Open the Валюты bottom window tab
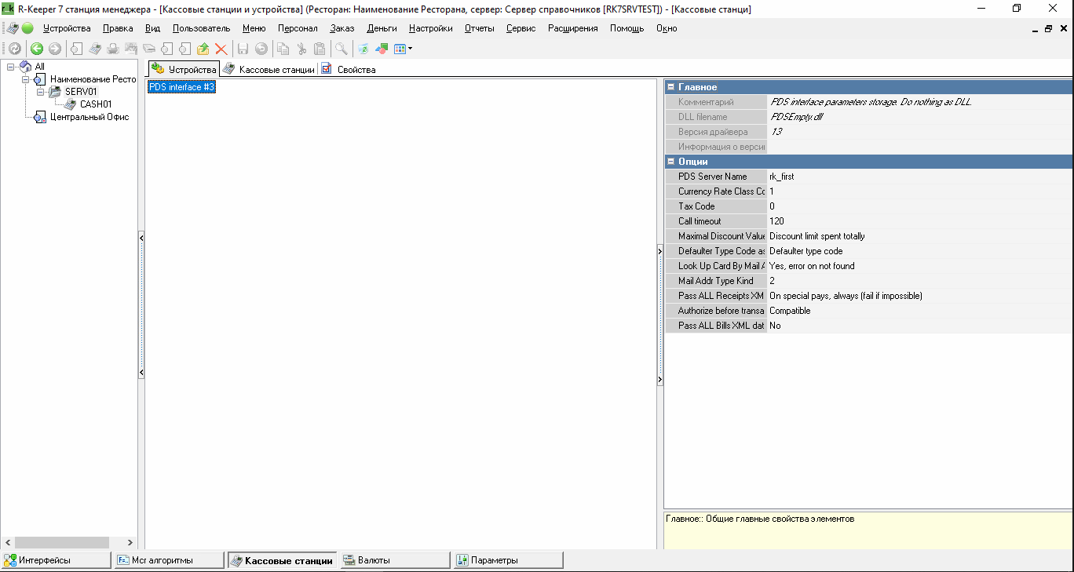This screenshot has height=572, width=1074. click(395, 560)
